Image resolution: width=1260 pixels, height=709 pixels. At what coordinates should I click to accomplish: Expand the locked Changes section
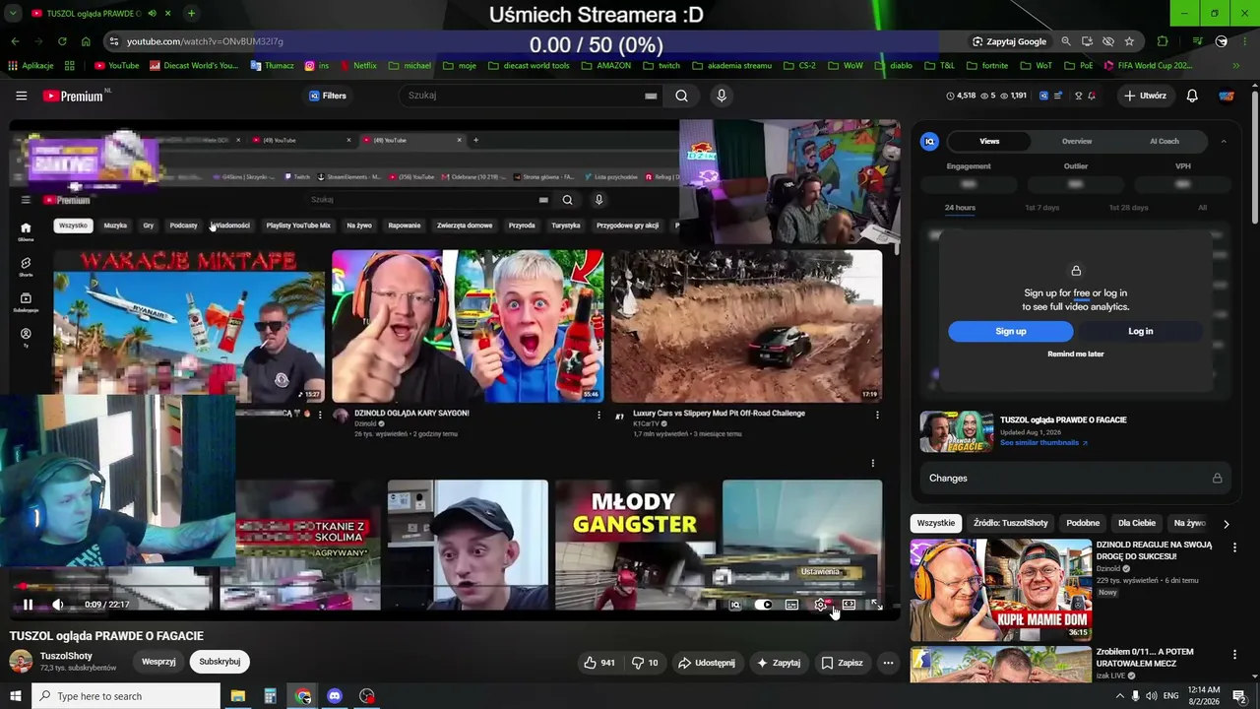tap(1076, 478)
